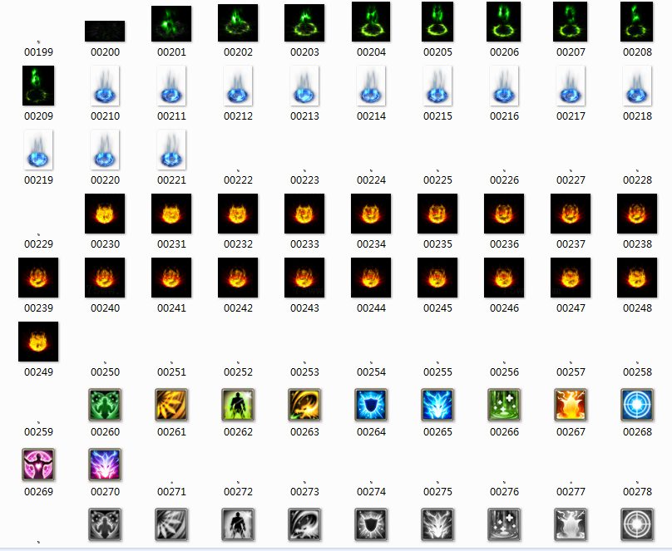
Task: Select the grayscale targeting circle icon at far right
Action: (x=638, y=524)
